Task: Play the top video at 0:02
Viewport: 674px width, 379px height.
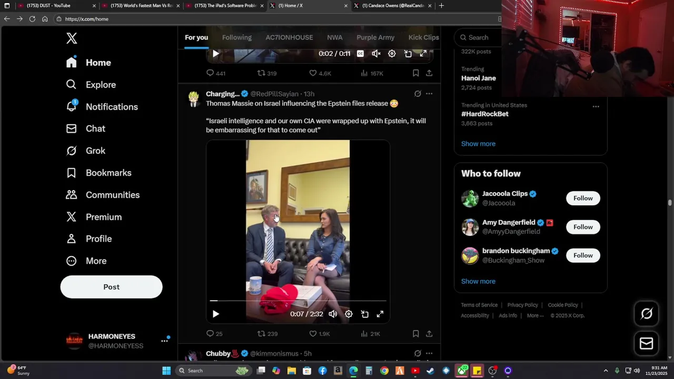Action: [x=215, y=54]
